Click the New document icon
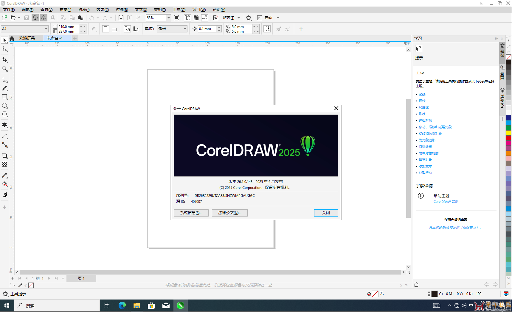The image size is (512, 312). tap(4, 18)
